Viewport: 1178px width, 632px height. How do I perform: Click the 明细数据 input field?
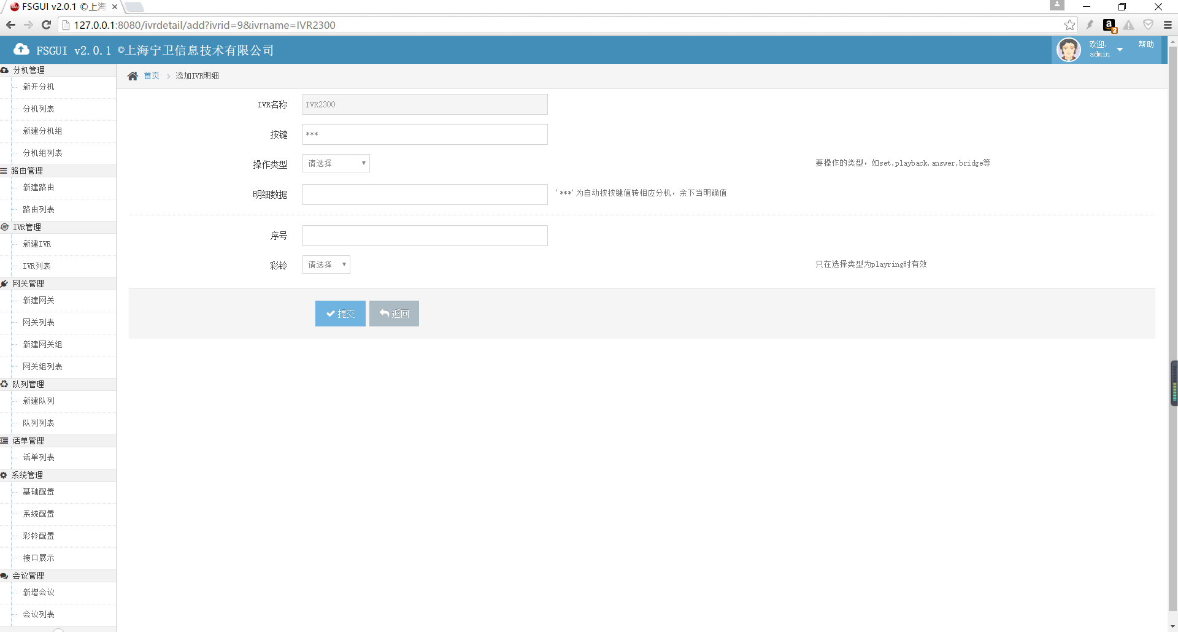[425, 195]
